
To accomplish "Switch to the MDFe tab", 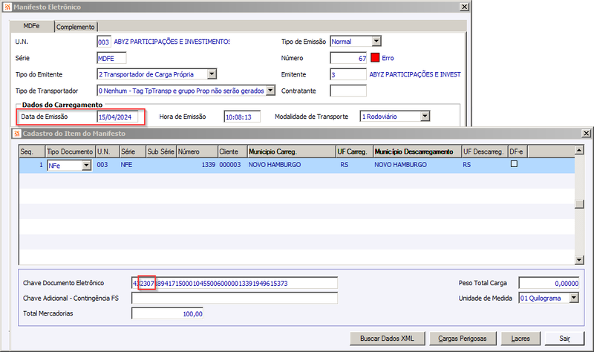I will pos(32,26).
